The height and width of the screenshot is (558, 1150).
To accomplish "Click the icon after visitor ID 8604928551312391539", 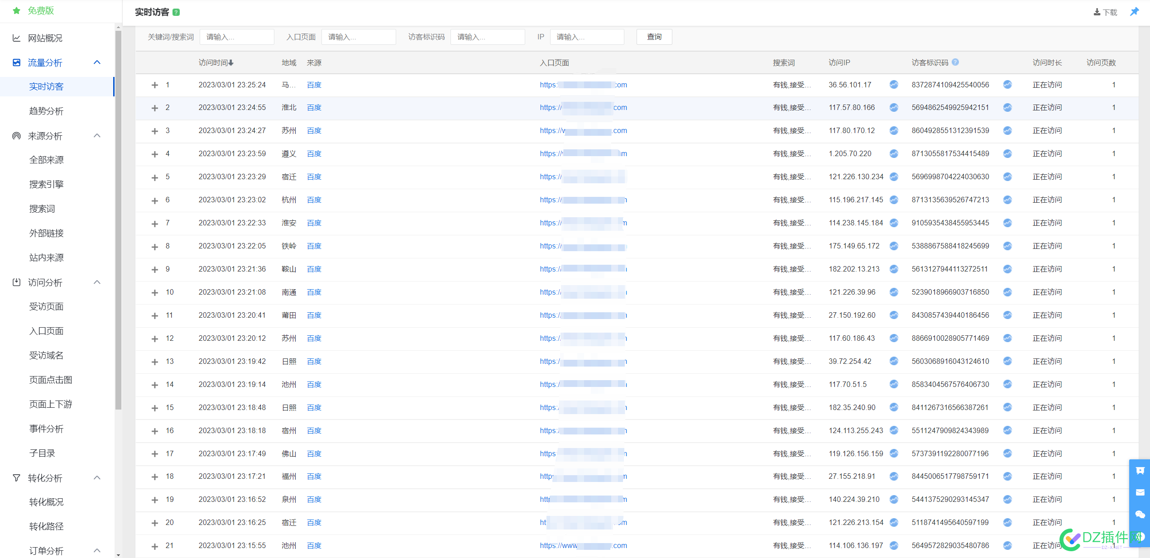I will coord(1007,131).
